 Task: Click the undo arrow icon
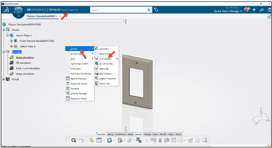coord(81,140)
